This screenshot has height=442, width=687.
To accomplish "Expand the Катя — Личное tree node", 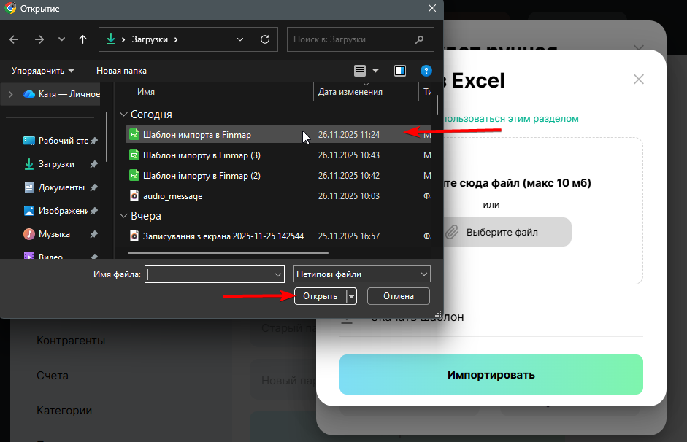I will point(10,94).
